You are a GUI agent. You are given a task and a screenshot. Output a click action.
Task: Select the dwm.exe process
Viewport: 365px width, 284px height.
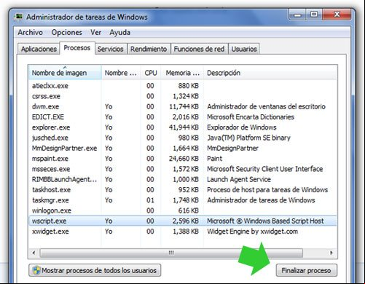click(x=183, y=106)
